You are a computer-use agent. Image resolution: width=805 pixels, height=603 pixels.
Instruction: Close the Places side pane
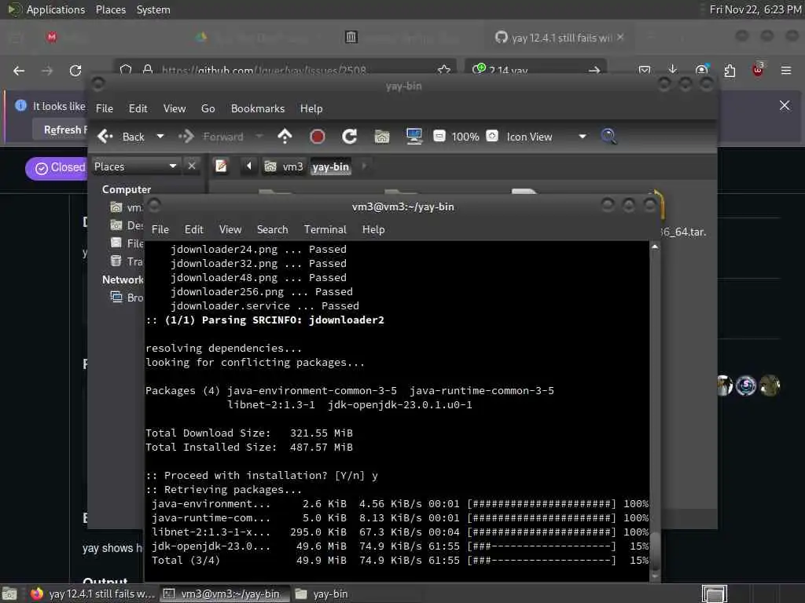(192, 166)
